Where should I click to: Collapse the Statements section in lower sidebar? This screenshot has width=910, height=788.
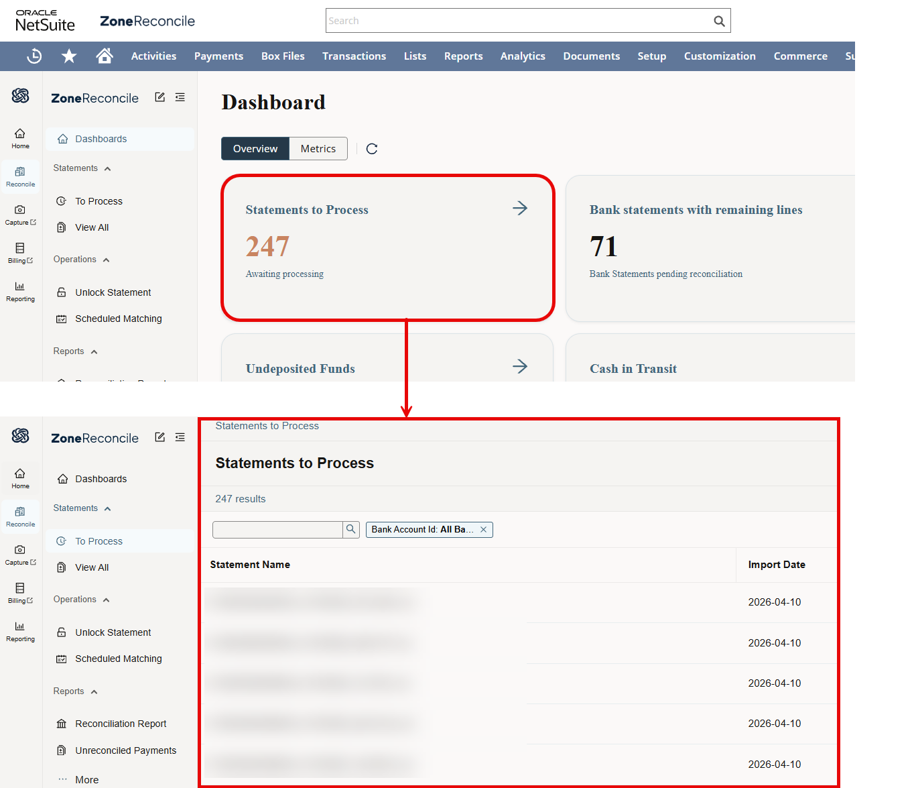pos(107,508)
